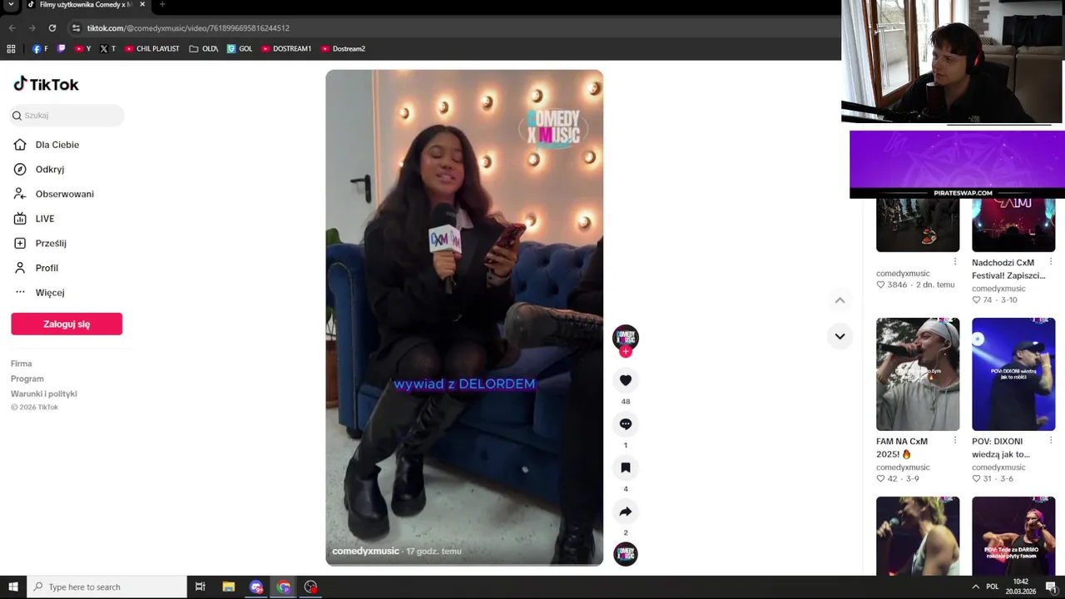
Task: Click Nadchodzi CxM Festival video title
Action: 1008,269
